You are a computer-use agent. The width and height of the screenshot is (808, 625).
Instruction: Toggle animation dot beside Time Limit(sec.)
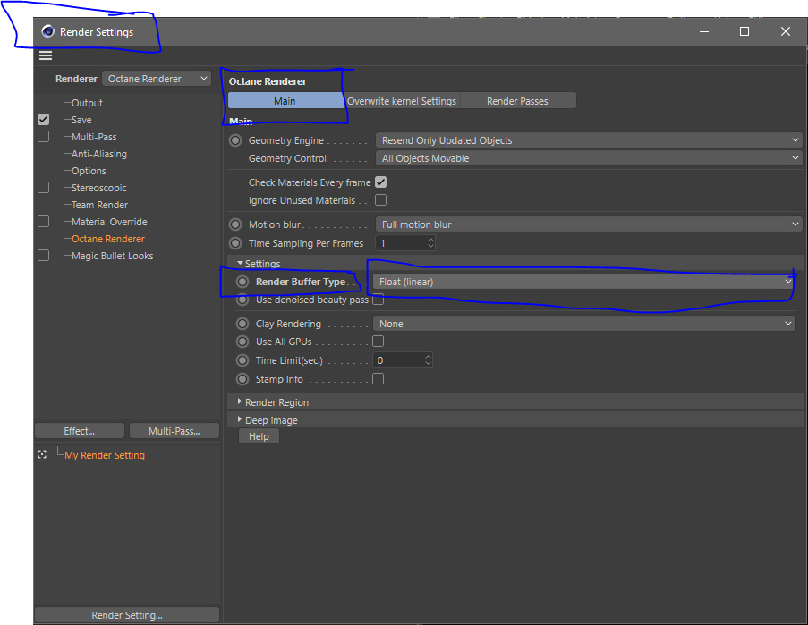[242, 360]
